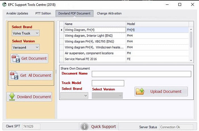Click the PDF icon on Get All Document
Screen dimensions: 199x131
coord(14,75)
